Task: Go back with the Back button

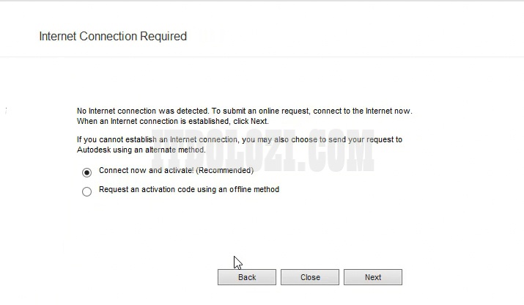Action: point(247,277)
